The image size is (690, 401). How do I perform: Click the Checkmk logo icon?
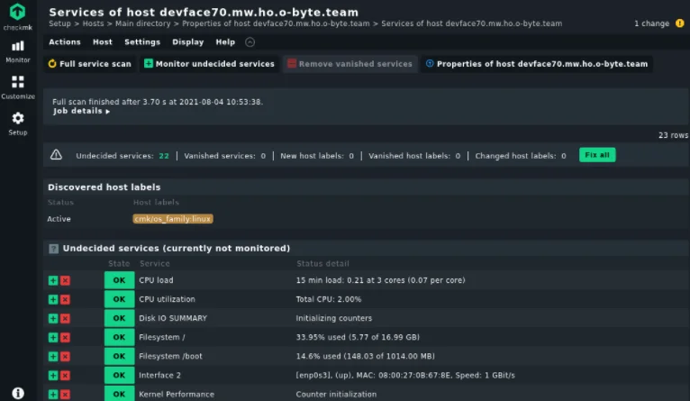(17, 12)
